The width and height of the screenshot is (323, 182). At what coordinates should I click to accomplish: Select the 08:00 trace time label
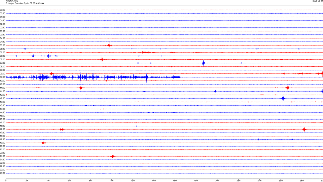[x=2, y=66]
